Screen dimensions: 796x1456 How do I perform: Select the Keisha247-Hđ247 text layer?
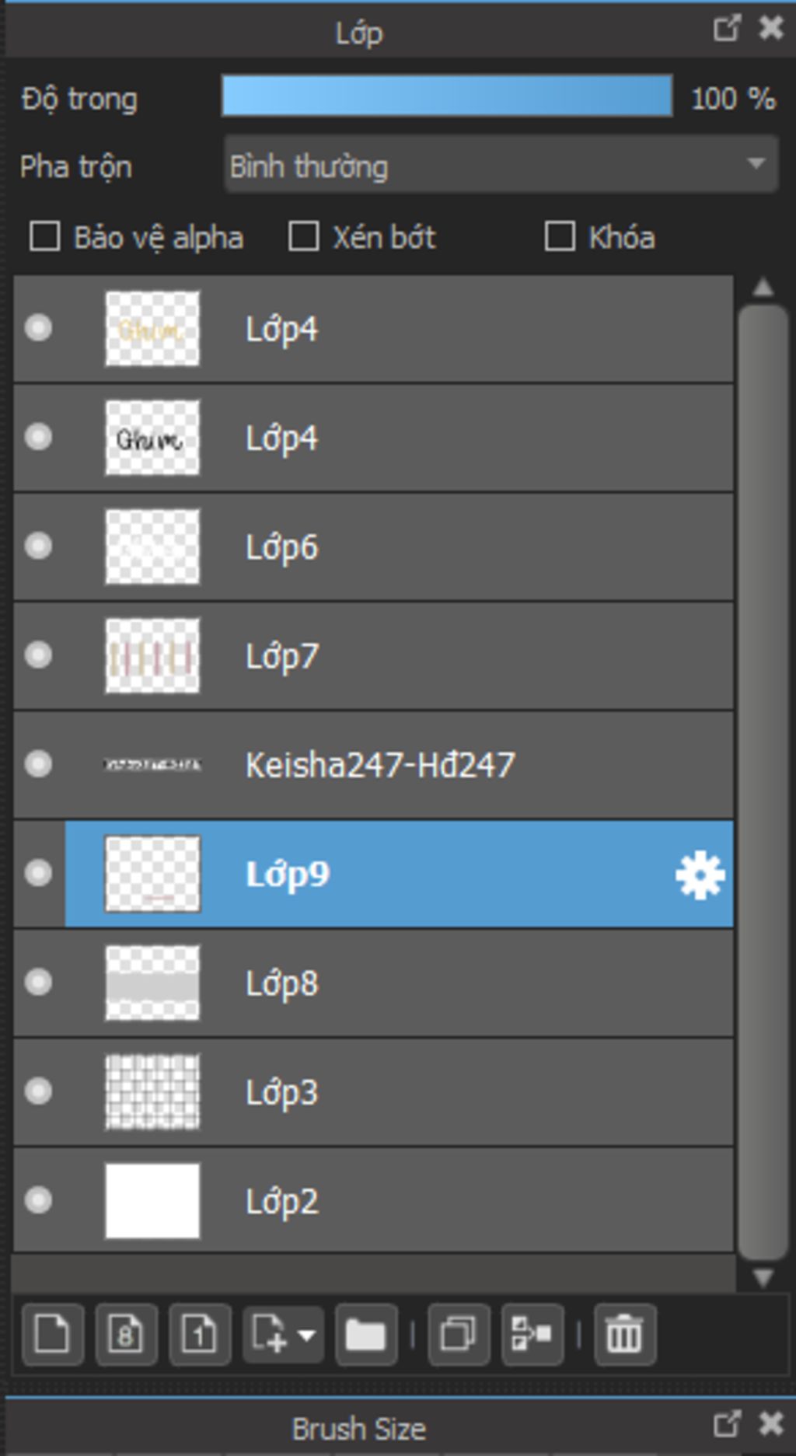[x=373, y=765]
